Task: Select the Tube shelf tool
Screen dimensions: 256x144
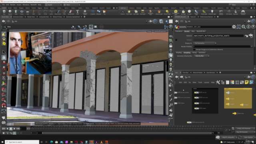Action: click(16, 12)
